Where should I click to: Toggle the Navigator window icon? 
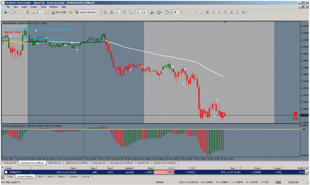pos(33,12)
